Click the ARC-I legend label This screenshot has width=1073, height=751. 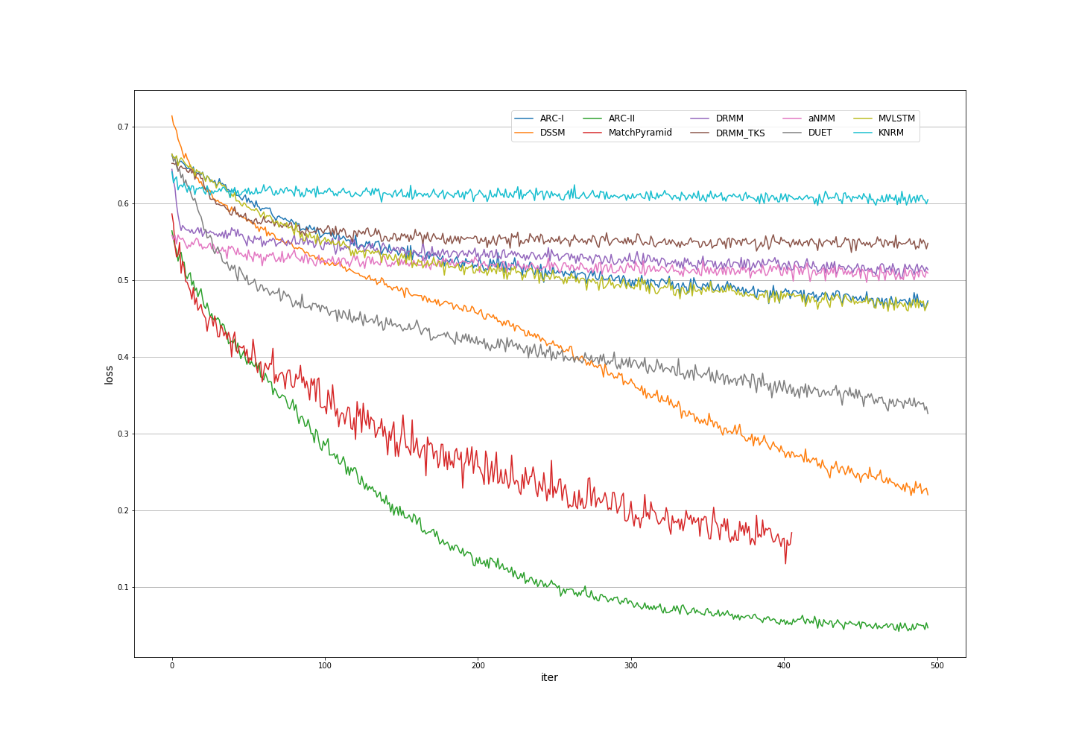[x=551, y=118]
